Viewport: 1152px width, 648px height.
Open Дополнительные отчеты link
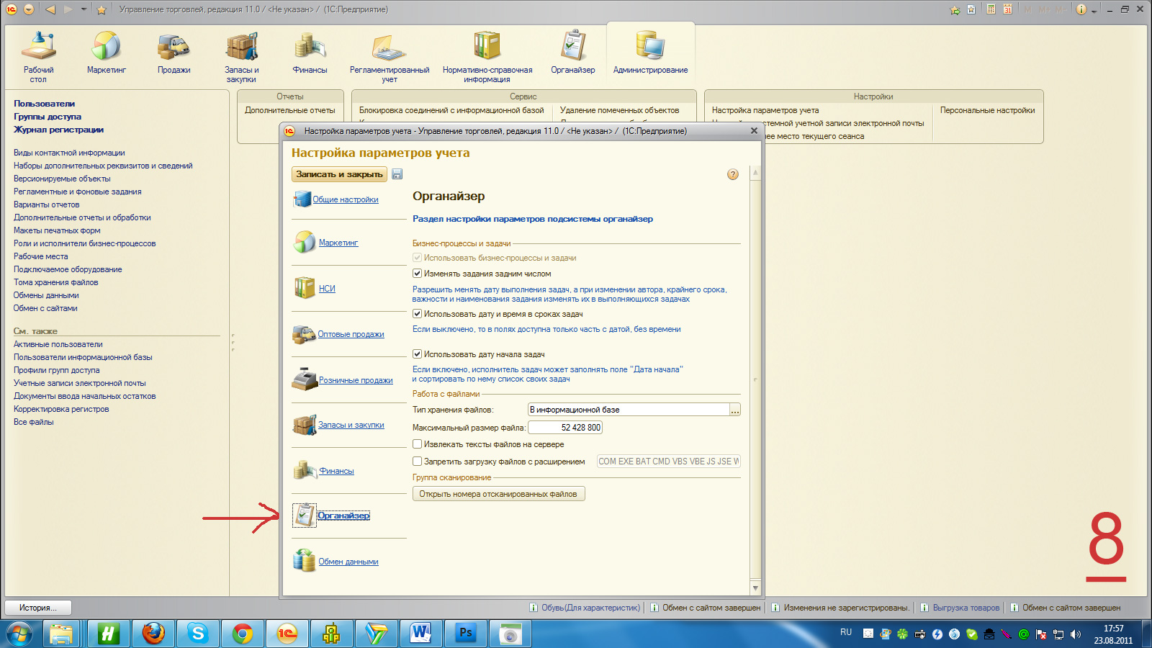click(x=290, y=111)
